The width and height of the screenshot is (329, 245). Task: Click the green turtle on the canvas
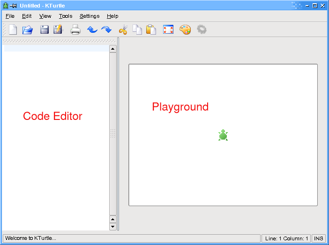(x=223, y=135)
